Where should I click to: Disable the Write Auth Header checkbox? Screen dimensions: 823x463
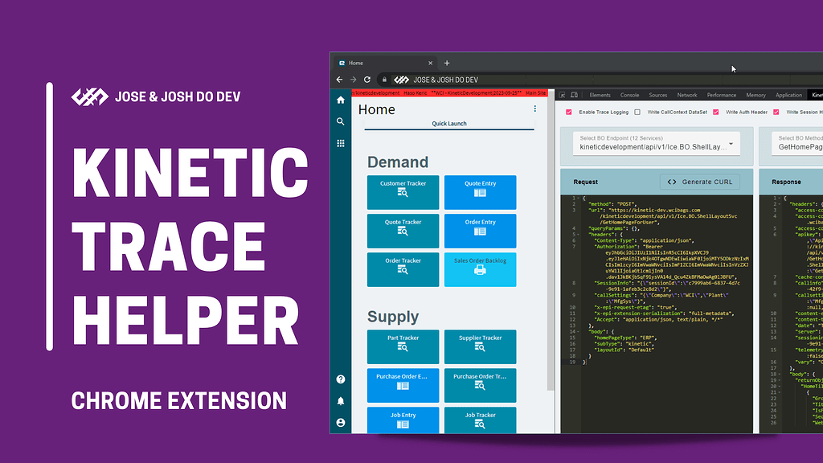[x=714, y=113]
